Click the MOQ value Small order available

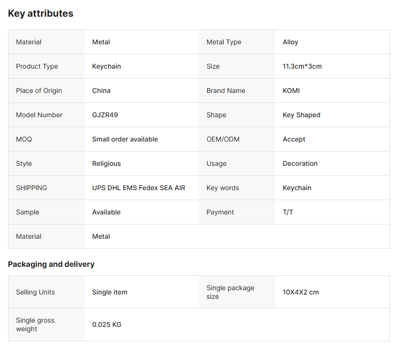click(x=125, y=139)
